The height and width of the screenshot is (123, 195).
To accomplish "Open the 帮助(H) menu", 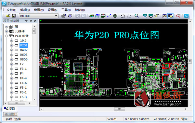I will 80,10.
